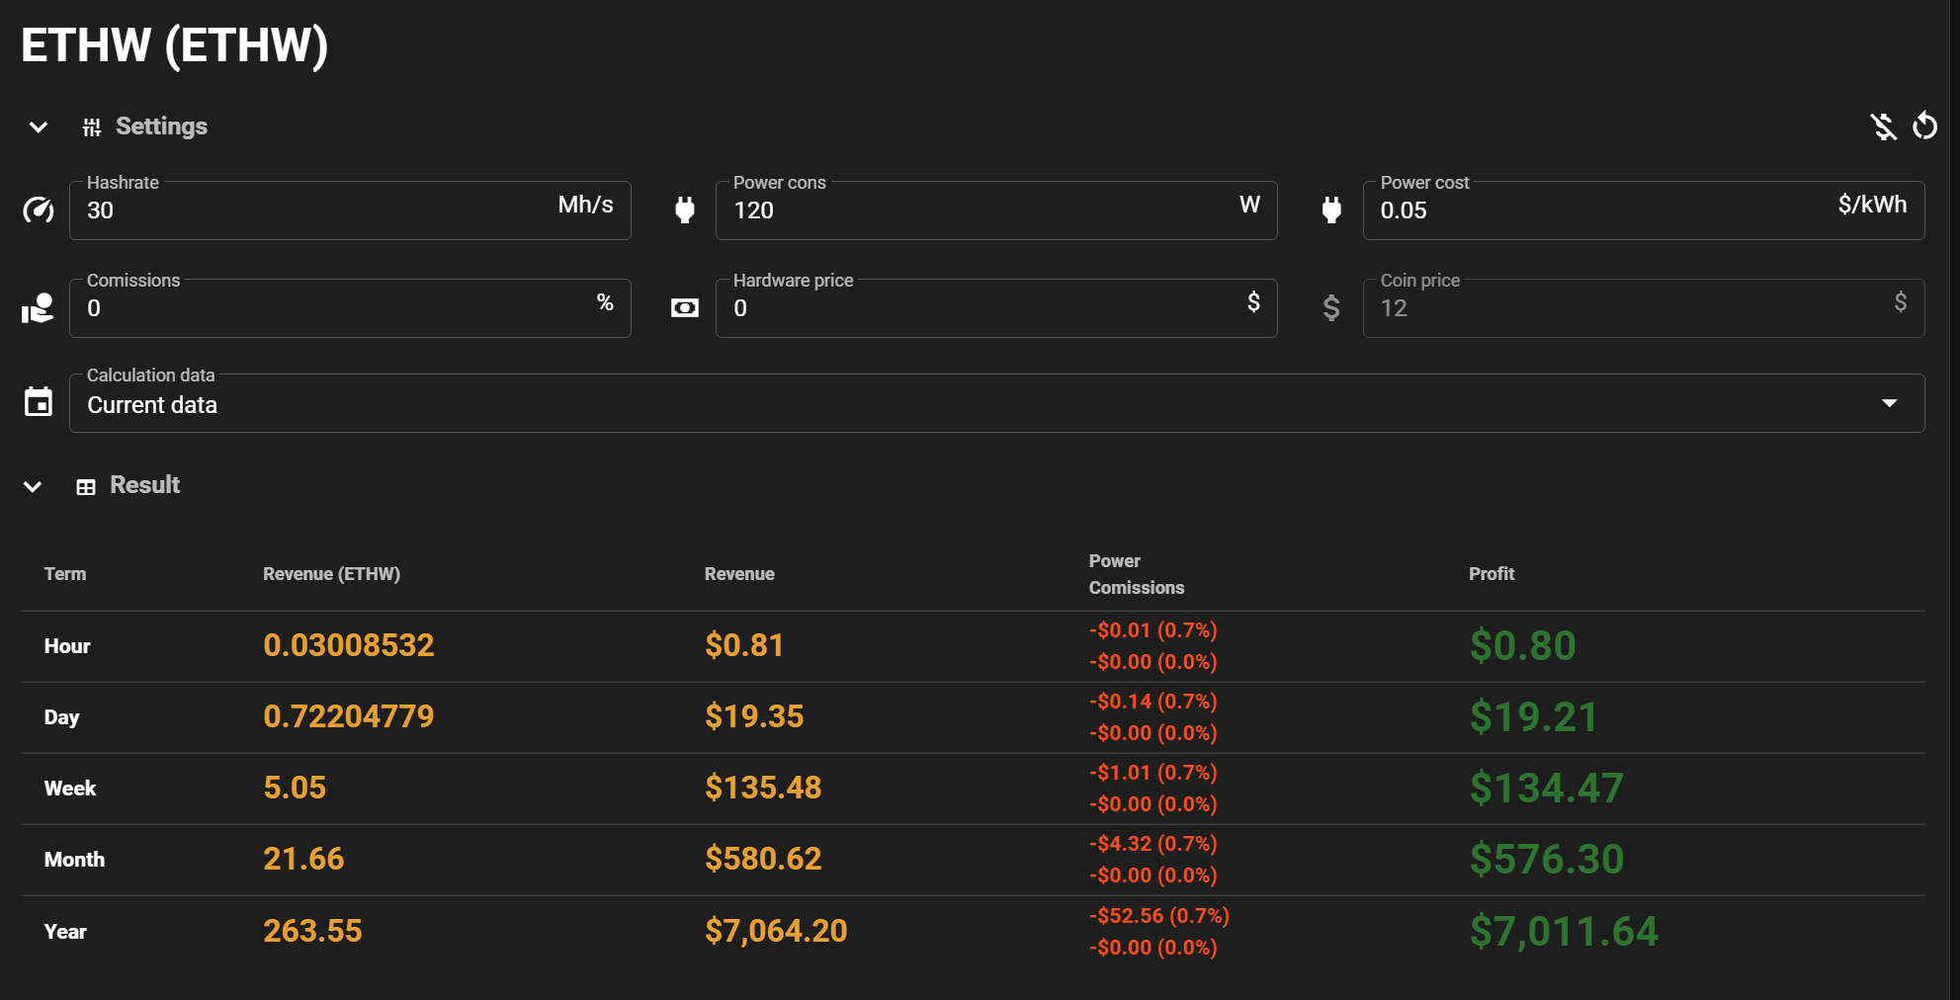Collapse the Result section chevron
This screenshot has width=1960, height=1000.
tap(33, 486)
